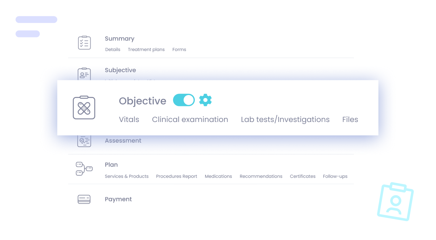Viewport: 436px width, 240px height.
Task: Open Treatment plans under Summary
Action: point(146,49)
